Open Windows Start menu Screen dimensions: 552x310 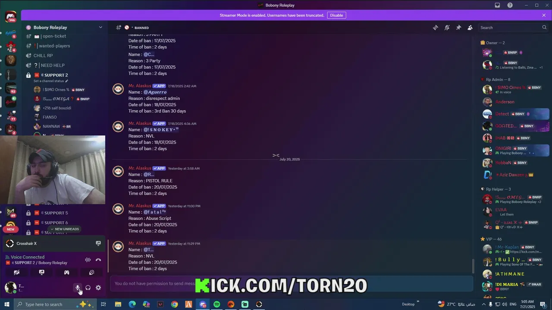pos(7,304)
